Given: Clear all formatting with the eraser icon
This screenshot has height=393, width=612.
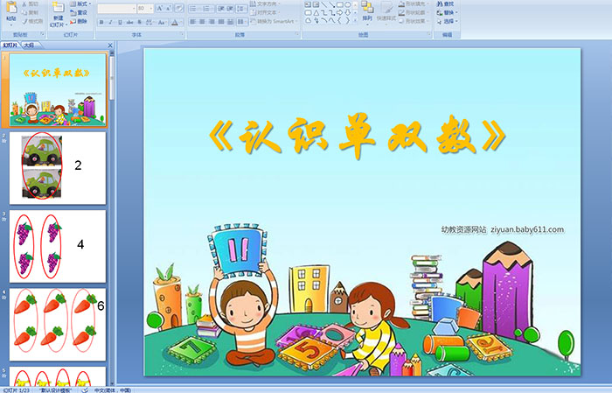Looking at the screenshot, I should coord(179,8).
